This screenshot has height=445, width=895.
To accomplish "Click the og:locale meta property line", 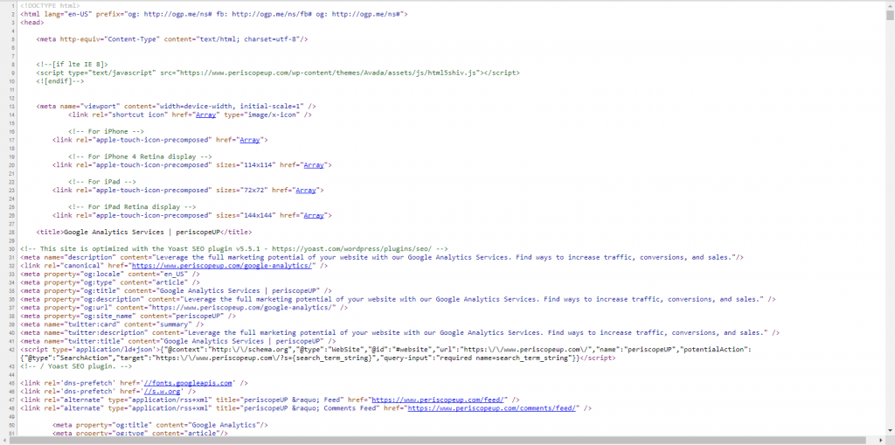I will tap(110, 275).
